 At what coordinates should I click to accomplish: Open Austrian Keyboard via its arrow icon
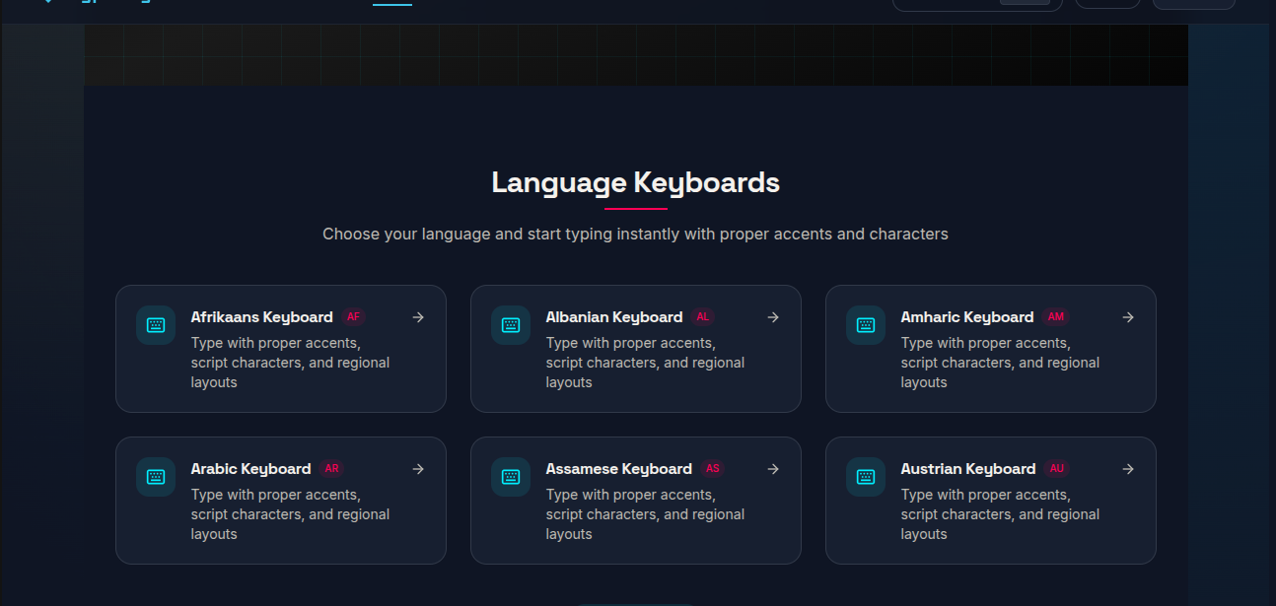1128,469
